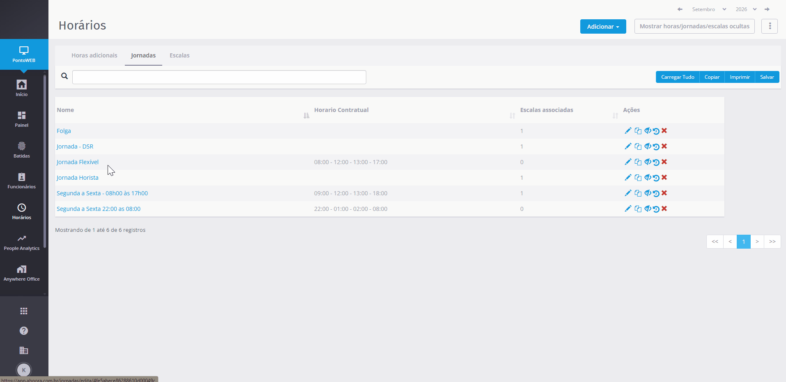Open the help question mark icon

pyautogui.click(x=24, y=331)
